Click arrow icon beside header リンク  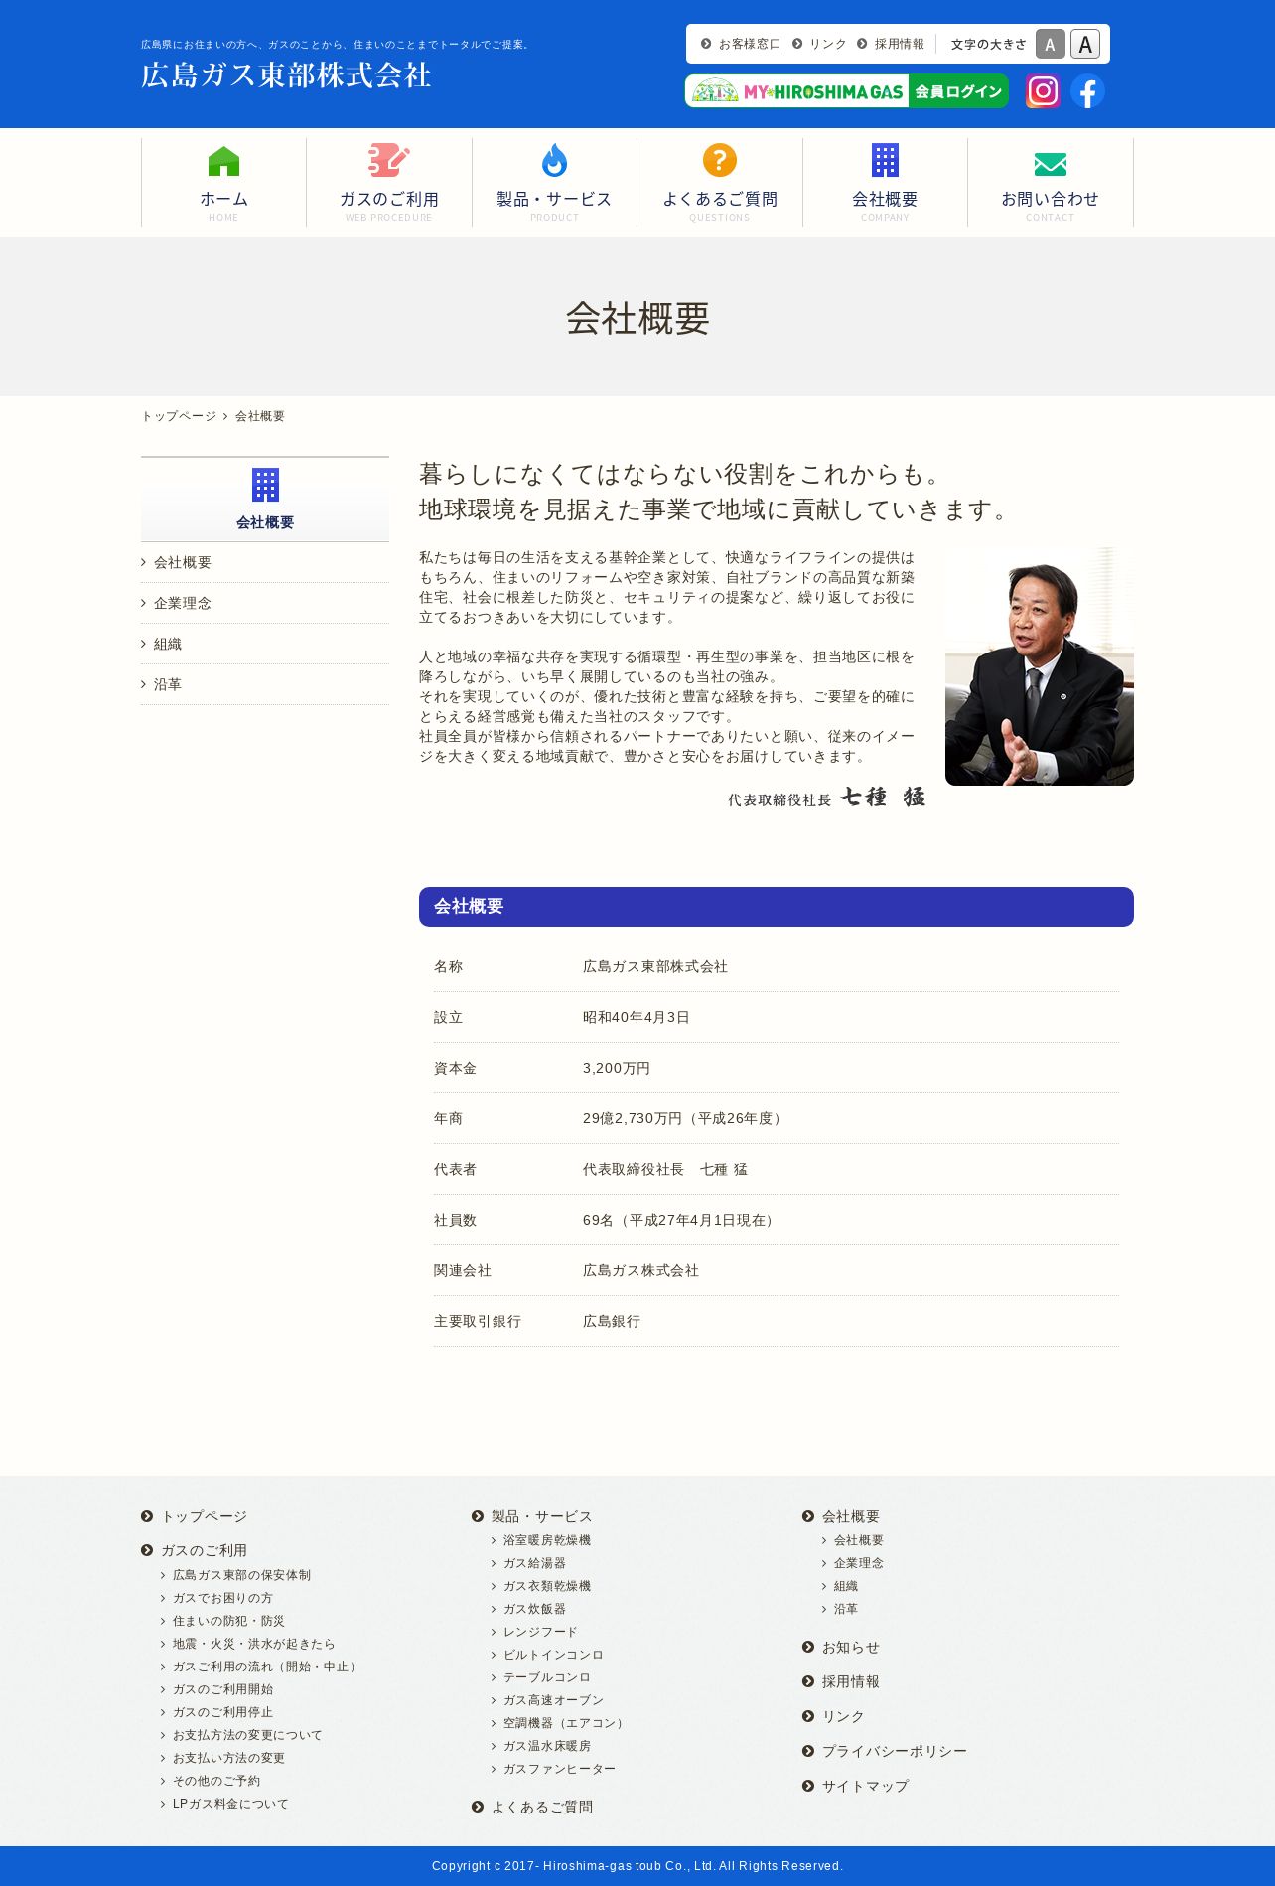[797, 44]
